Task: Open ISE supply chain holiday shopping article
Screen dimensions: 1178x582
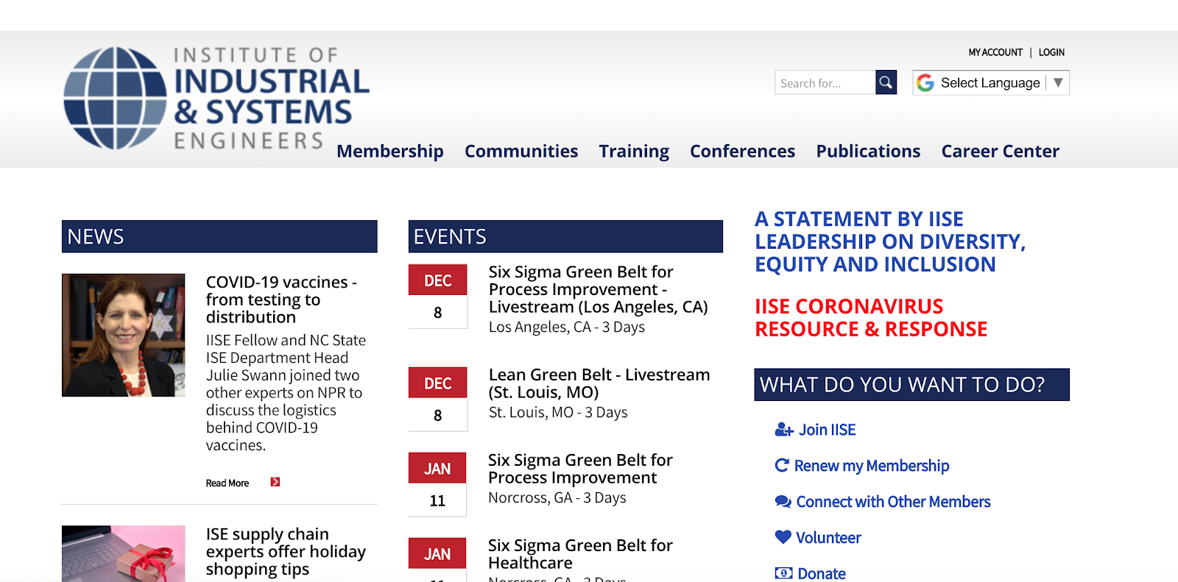Action: click(286, 552)
